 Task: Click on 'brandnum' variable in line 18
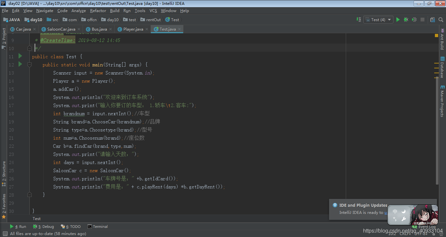click(x=74, y=114)
